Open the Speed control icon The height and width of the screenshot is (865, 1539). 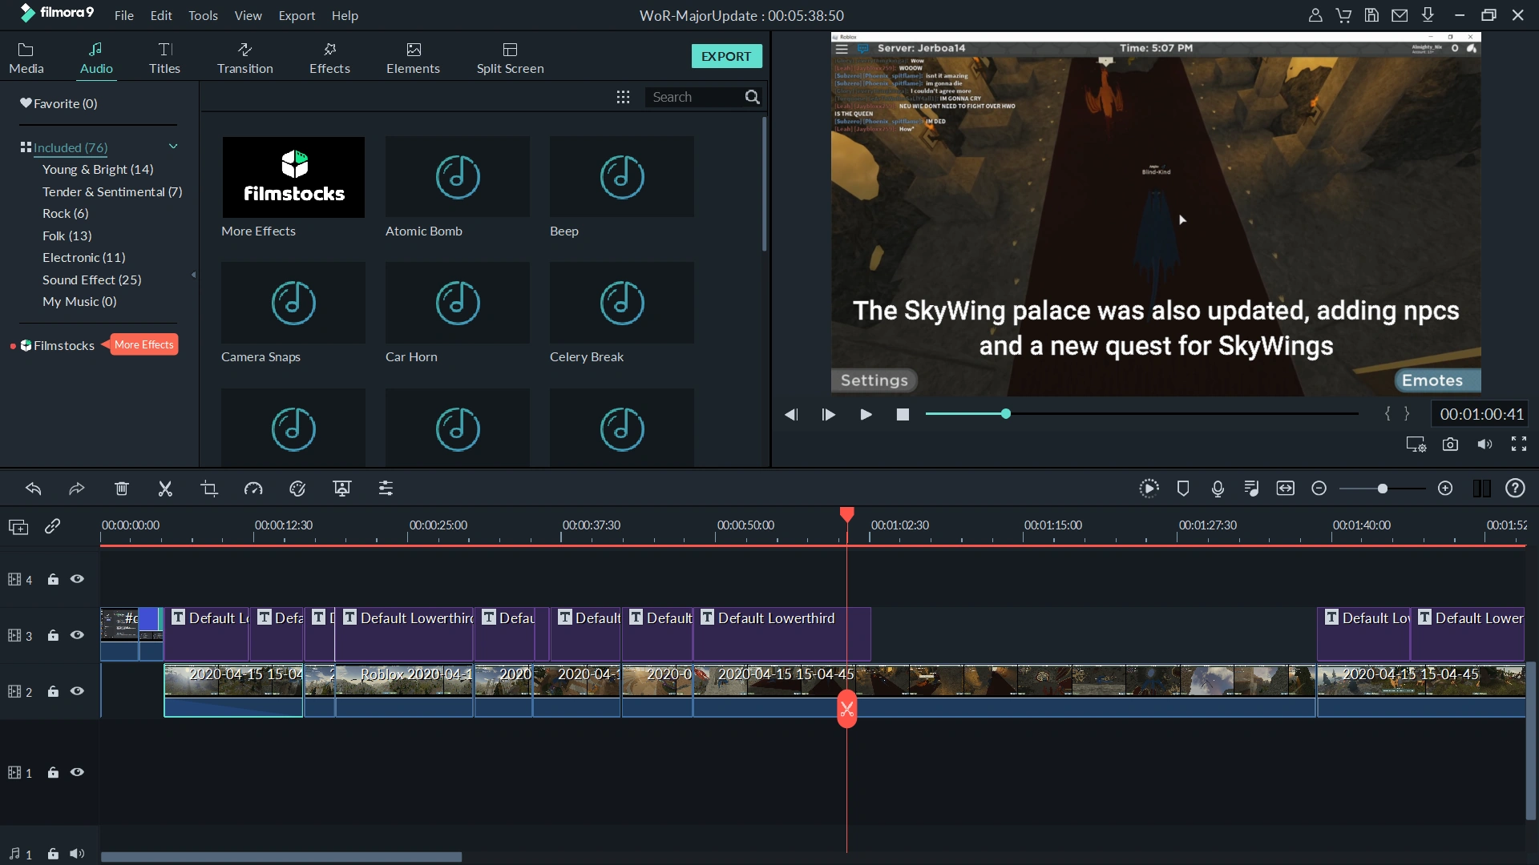(x=253, y=489)
